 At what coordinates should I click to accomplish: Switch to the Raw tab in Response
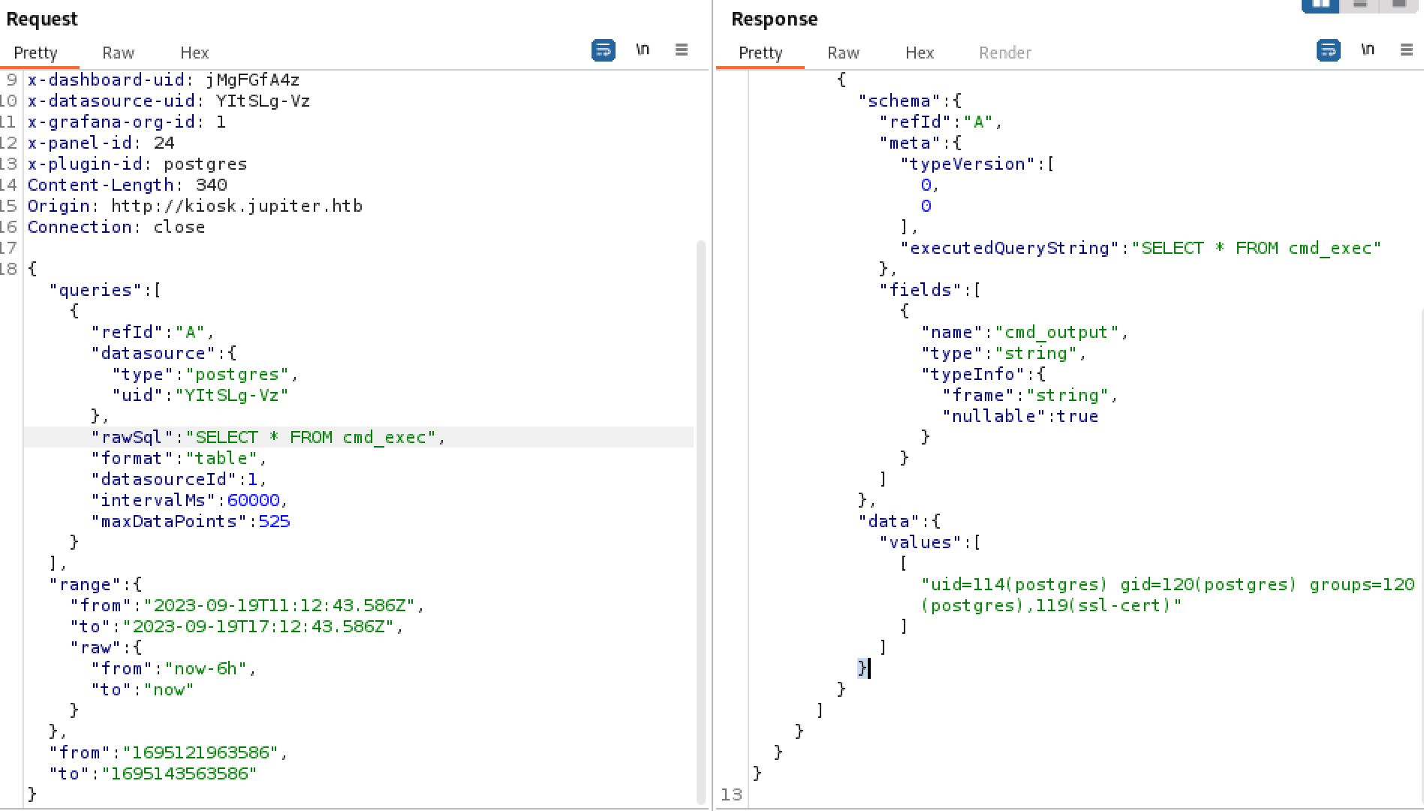[843, 53]
